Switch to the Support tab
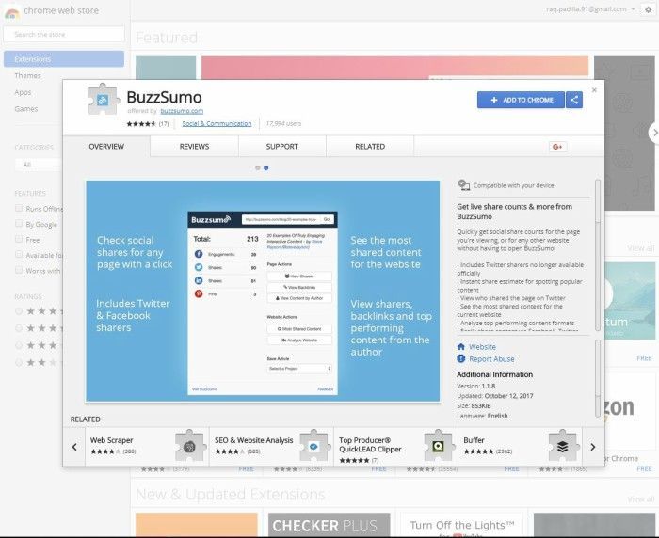This screenshot has width=659, height=538. (282, 147)
